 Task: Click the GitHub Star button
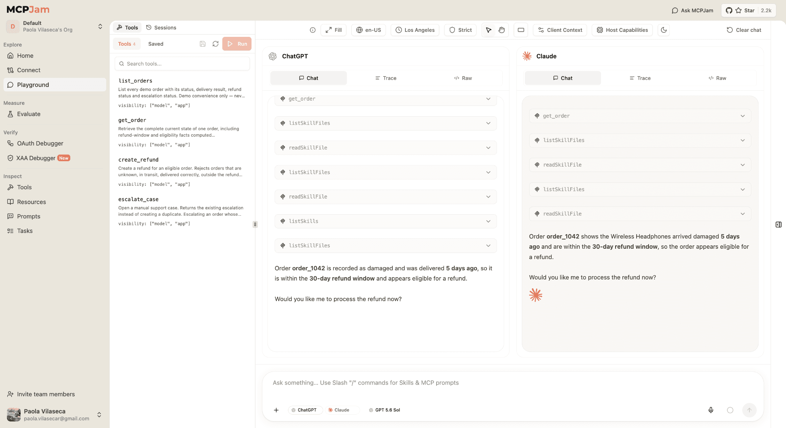[x=748, y=10]
